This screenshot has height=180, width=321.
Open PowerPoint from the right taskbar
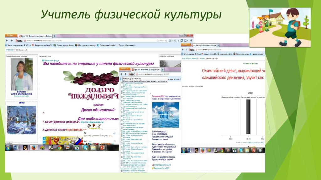click(x=254, y=150)
